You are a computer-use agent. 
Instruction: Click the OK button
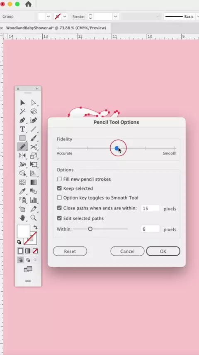tap(163, 251)
